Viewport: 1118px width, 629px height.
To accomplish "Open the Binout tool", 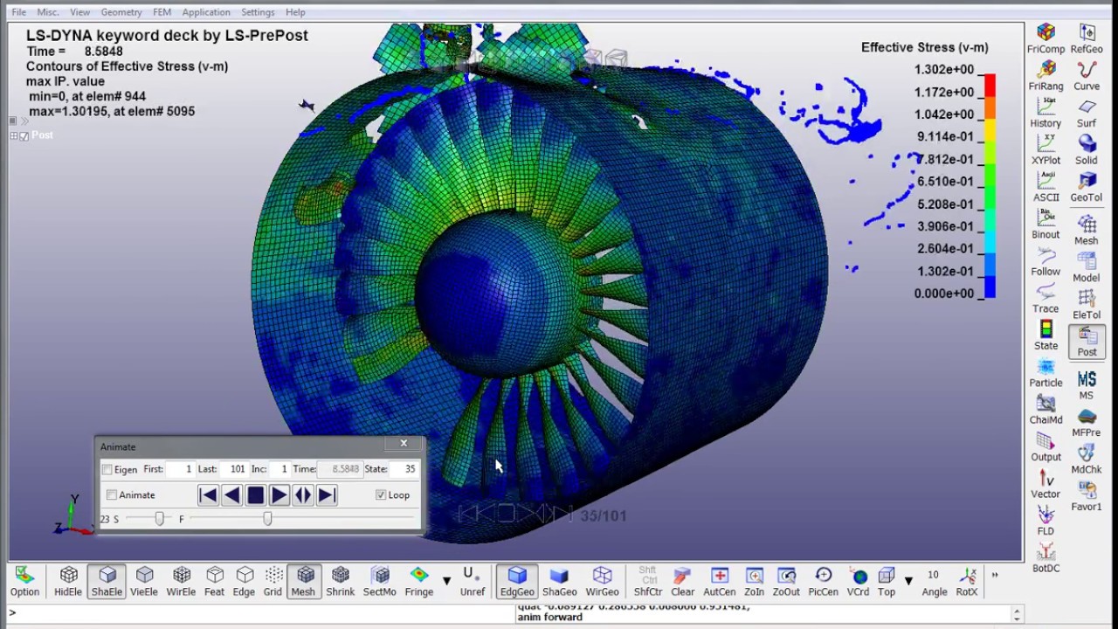I will 1046,225.
